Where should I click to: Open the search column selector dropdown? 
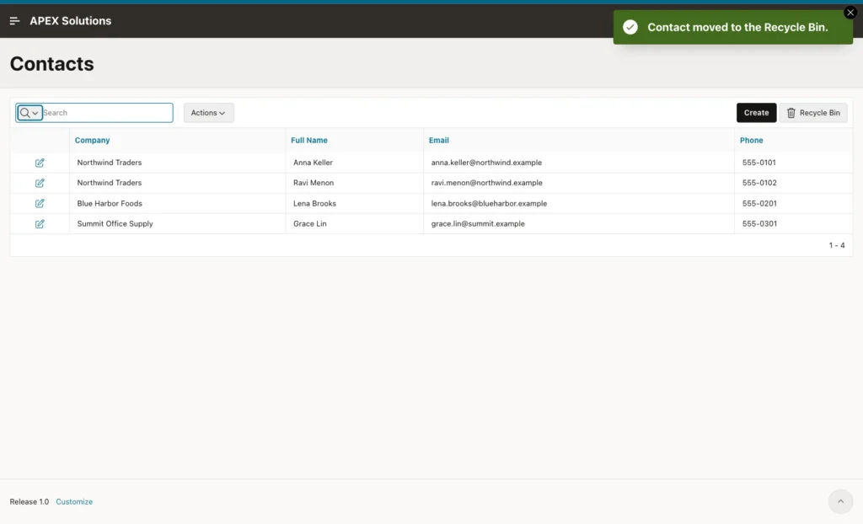[29, 113]
